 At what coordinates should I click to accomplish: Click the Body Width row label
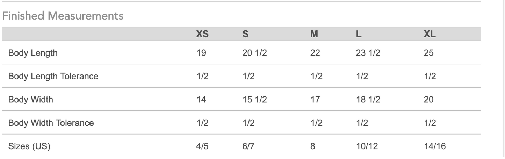[31, 100]
